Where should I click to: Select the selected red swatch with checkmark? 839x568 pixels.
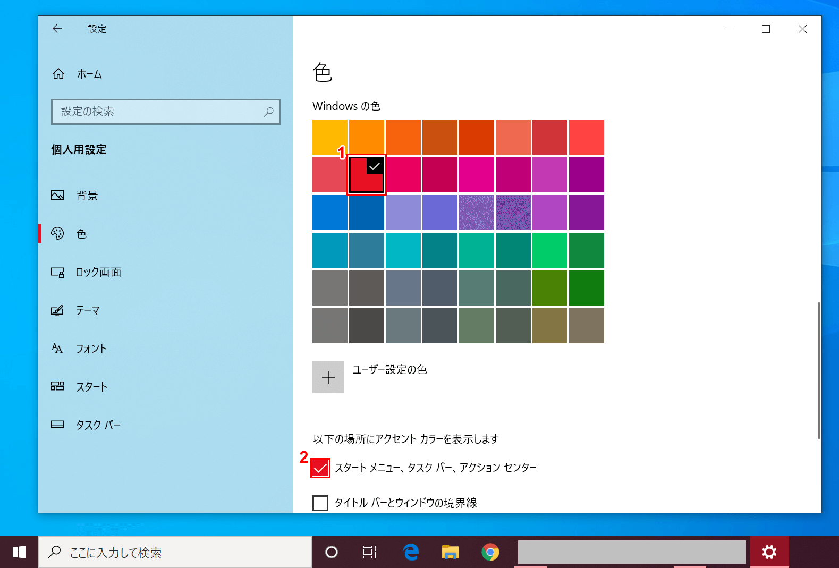click(367, 175)
